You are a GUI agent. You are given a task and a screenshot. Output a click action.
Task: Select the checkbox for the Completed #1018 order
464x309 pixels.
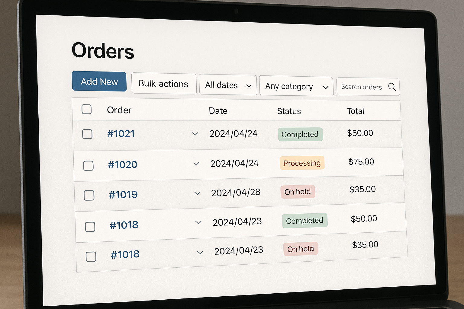pyautogui.click(x=90, y=226)
